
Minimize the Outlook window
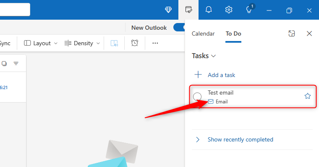coord(269,10)
